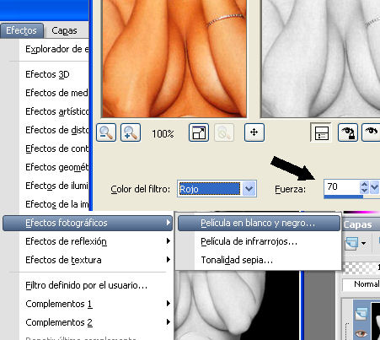Choose Tonalidad sepia
380x340 pixels.
(x=259, y=260)
